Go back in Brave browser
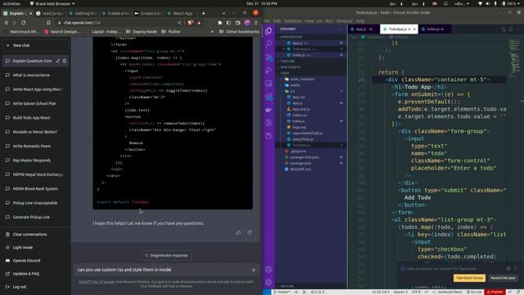524x295 pixels. tap(6, 22)
